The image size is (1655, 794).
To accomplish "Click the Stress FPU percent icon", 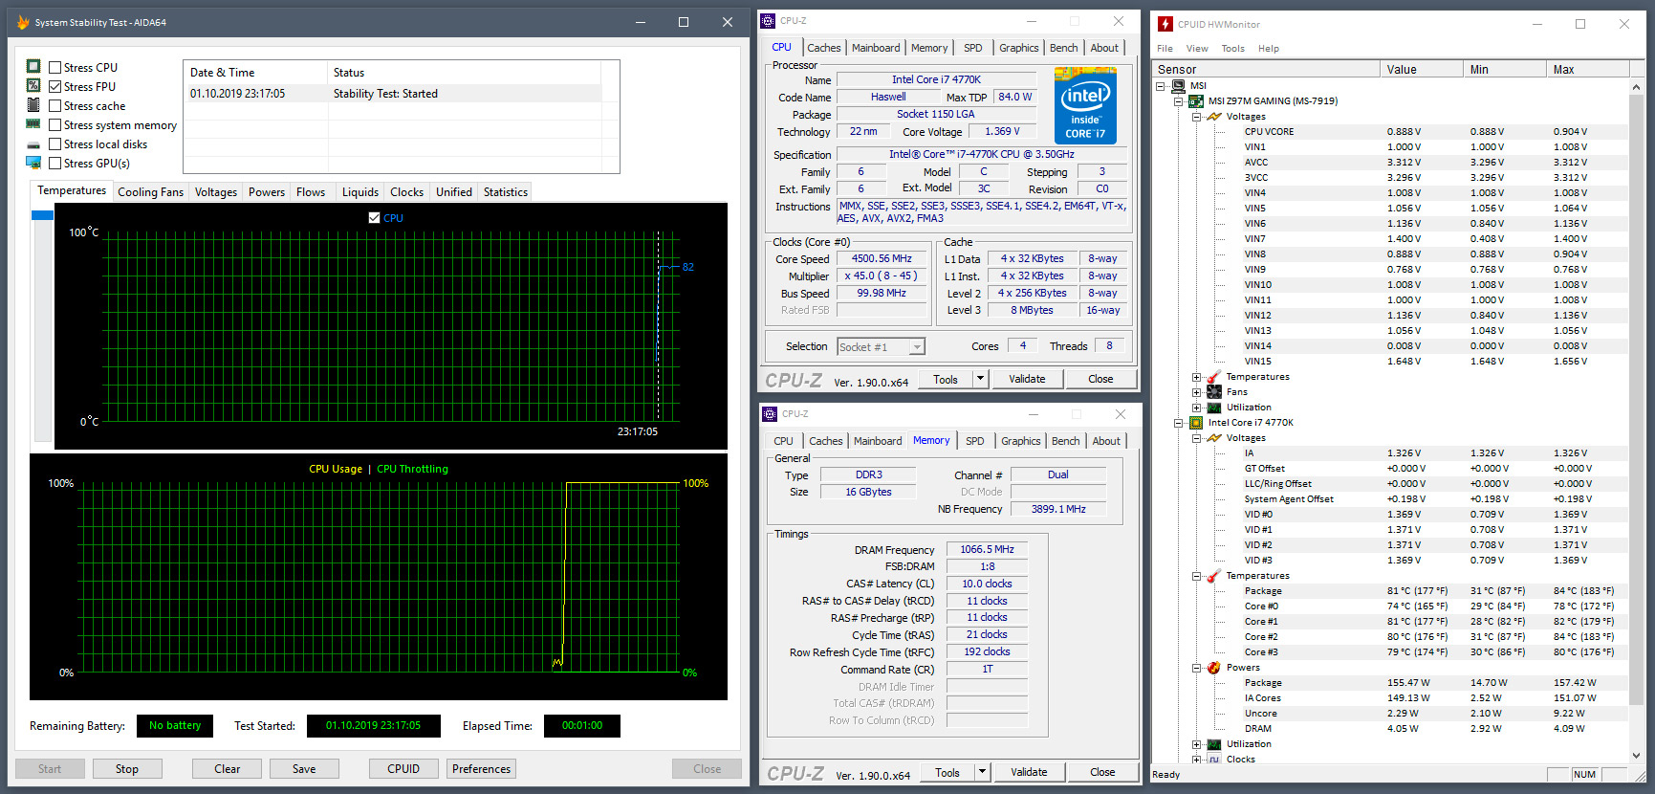I will tap(33, 86).
